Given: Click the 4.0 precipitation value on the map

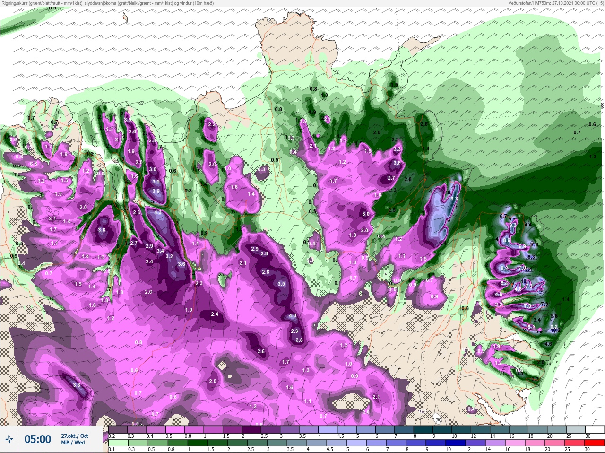Looking at the screenshot, I should click(293, 316).
